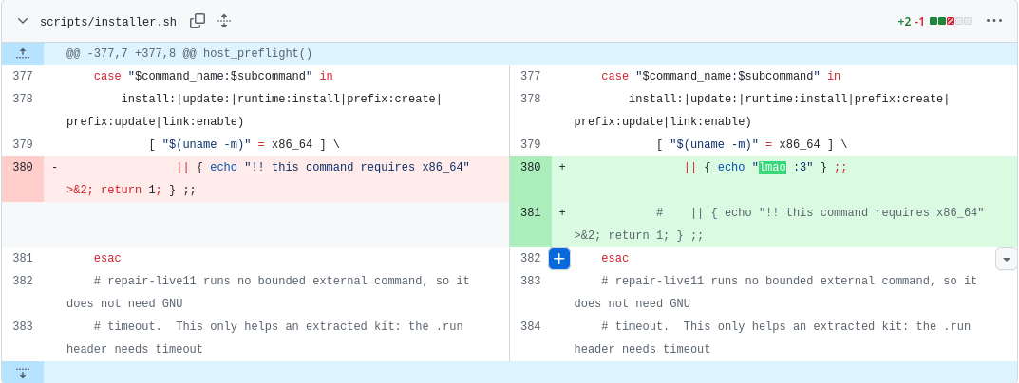1019x383 pixels.
Task: Copy the scripts/installer.sh file path
Action: tap(198, 22)
